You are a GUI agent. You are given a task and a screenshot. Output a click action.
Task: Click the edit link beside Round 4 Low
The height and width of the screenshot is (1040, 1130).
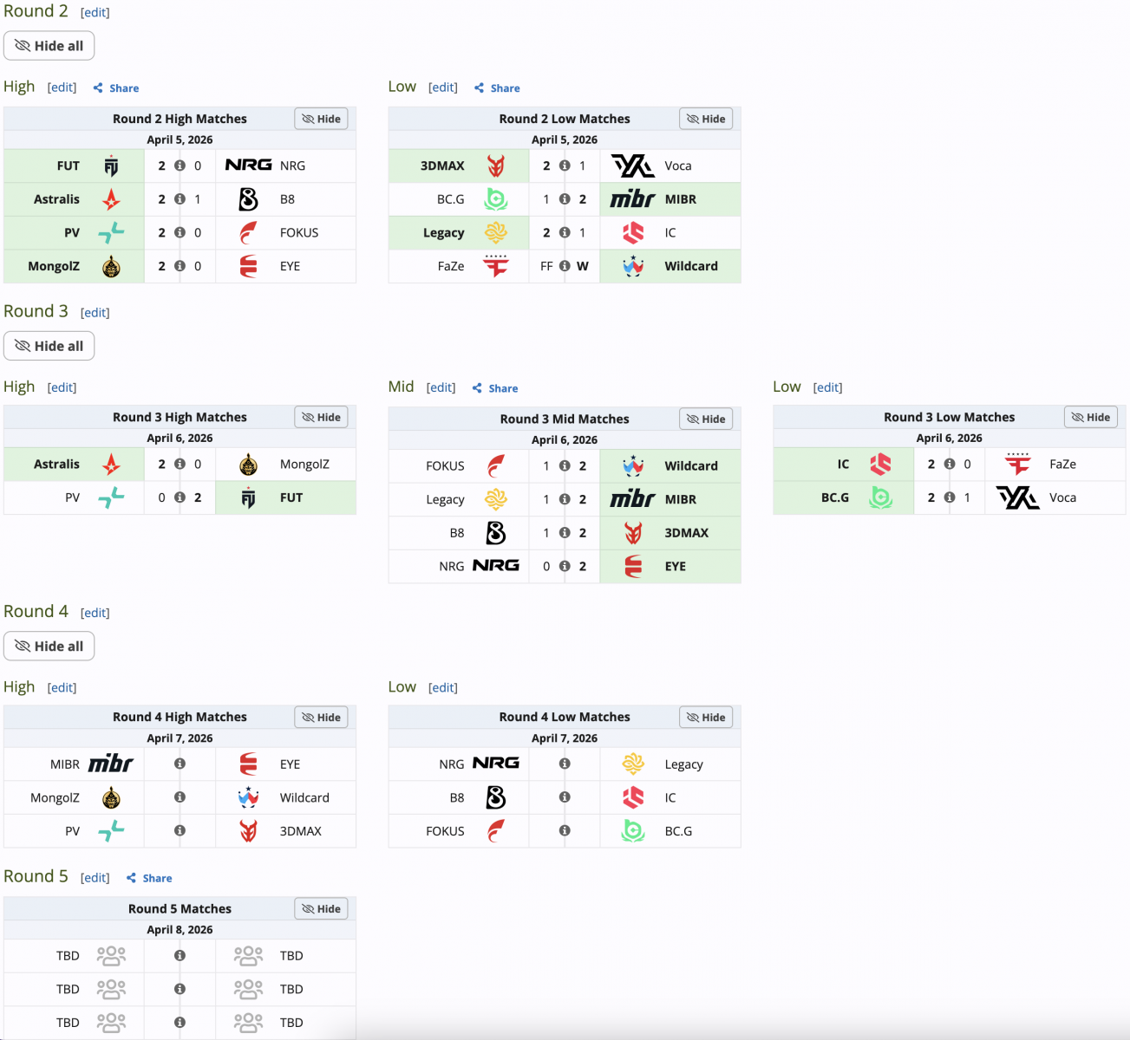443,688
